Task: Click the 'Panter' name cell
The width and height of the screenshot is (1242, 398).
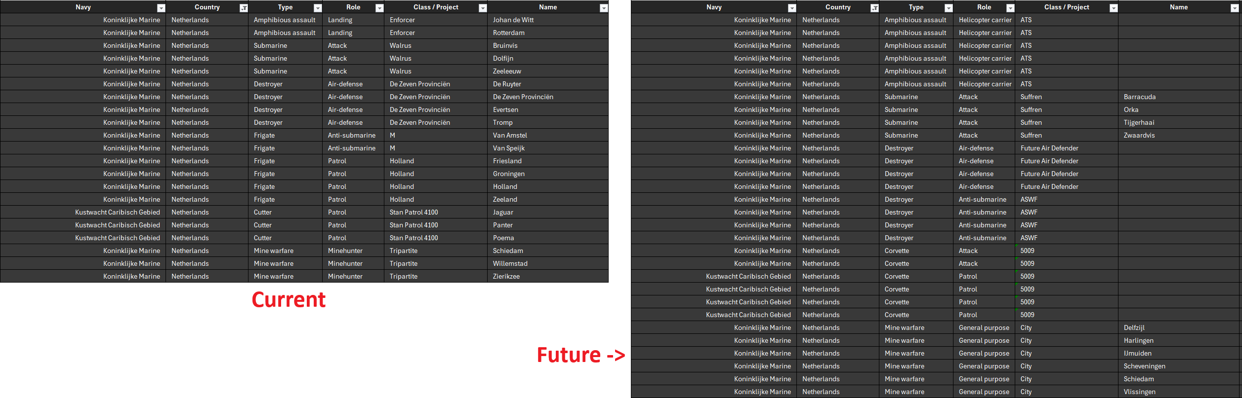Action: (548, 225)
